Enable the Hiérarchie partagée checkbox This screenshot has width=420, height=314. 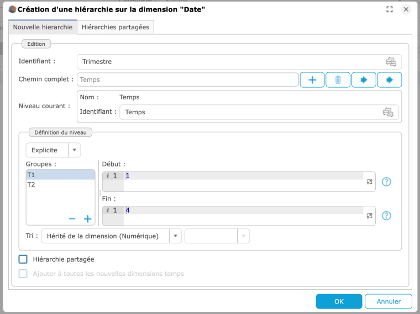pyautogui.click(x=23, y=259)
